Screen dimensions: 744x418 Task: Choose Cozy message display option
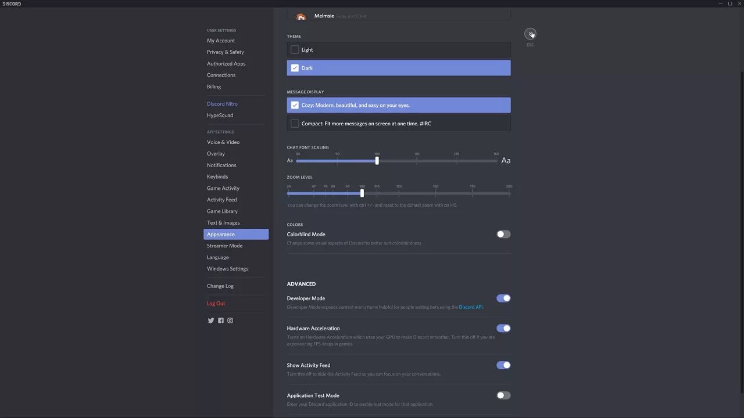point(399,105)
